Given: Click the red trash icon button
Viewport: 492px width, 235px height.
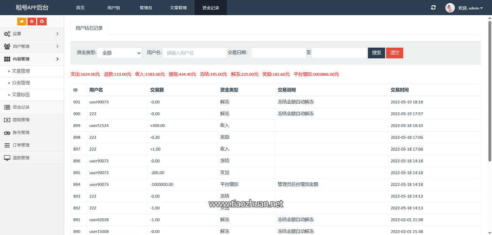Looking at the screenshot, I should tap(32, 22).
